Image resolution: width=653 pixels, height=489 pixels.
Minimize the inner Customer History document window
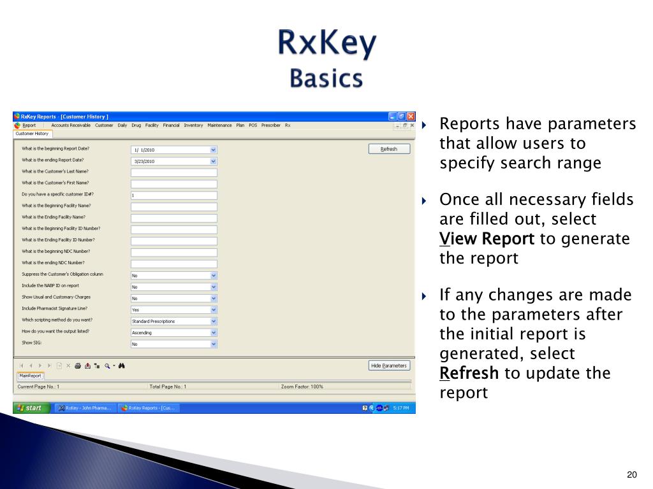pyautogui.click(x=398, y=125)
